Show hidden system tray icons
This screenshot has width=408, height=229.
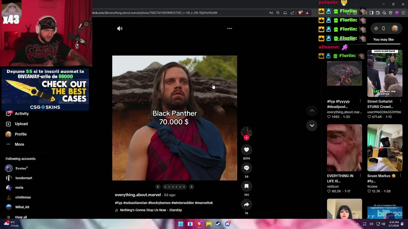358,224
